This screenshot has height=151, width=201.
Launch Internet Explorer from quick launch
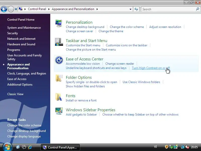point(30,147)
